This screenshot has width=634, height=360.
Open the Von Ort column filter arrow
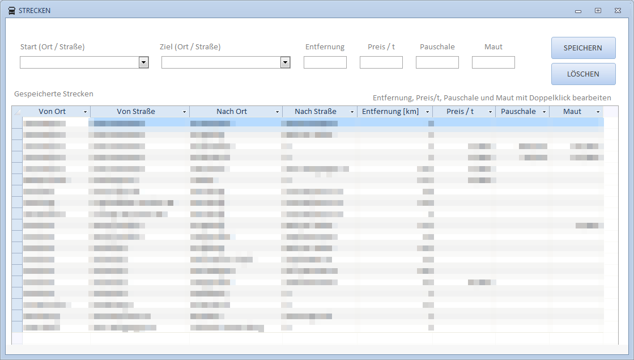click(85, 112)
